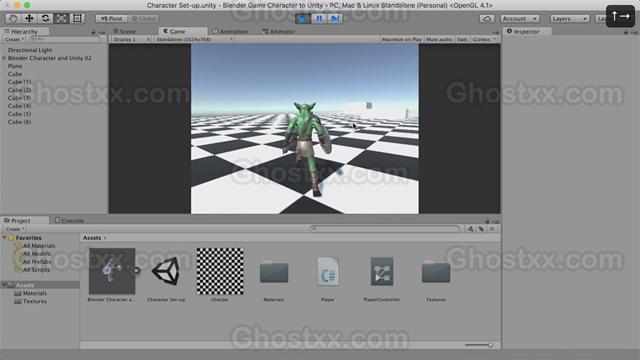Search assets by label icon
This screenshot has height=360, width=640.
pyautogui.click(x=481, y=229)
